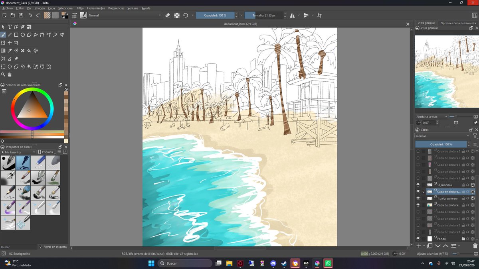Viewport: 479px width, 269px height.
Task: Select the Freehand Brush tool
Action: [3, 35]
